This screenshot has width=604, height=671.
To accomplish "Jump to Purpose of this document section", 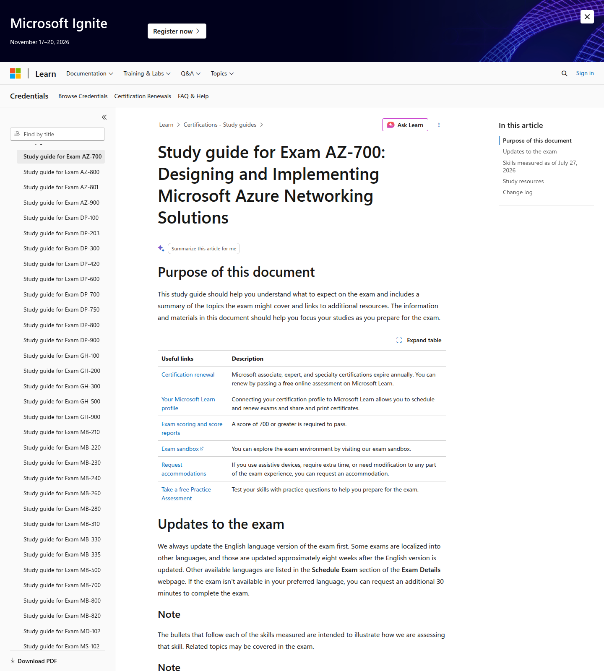I will (537, 140).
